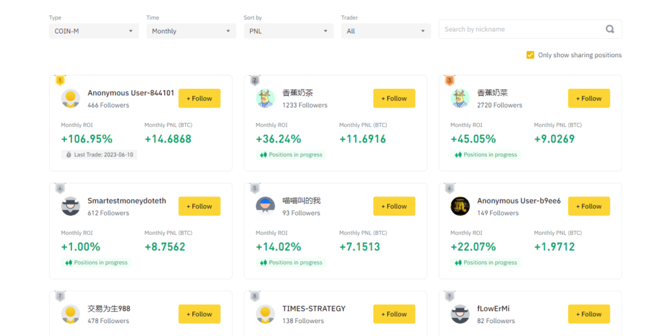Screen dimensions: 665x336
Task: Click rank 4 badge on Smartestmoneydoteth card
Action: (x=60, y=188)
